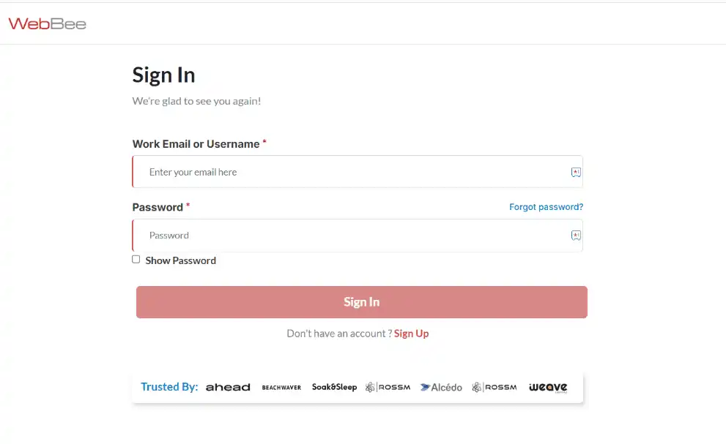
Task: Click the Password input field
Action: click(x=330, y=235)
